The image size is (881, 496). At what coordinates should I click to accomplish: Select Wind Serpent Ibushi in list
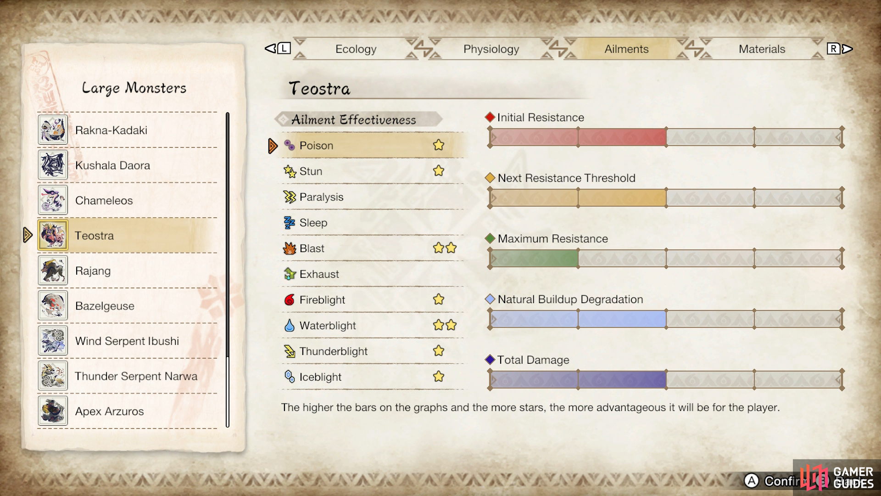(x=127, y=341)
